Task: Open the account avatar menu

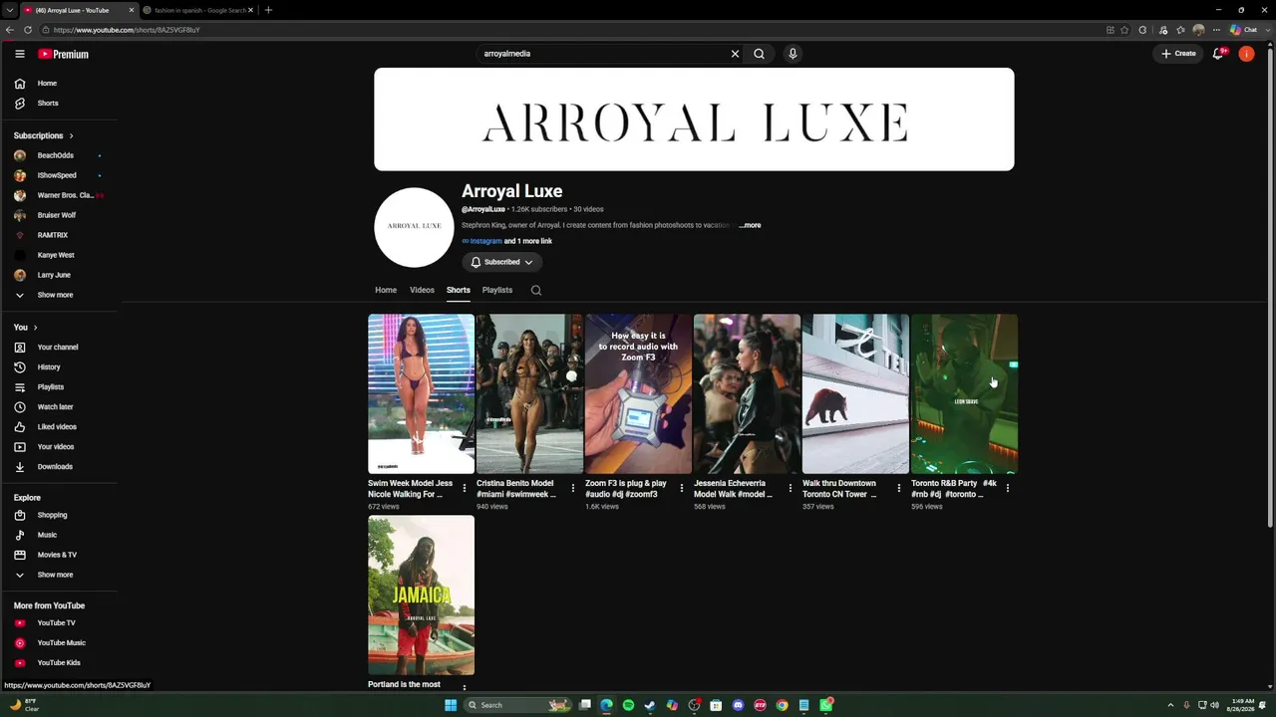Action: pyautogui.click(x=1246, y=54)
